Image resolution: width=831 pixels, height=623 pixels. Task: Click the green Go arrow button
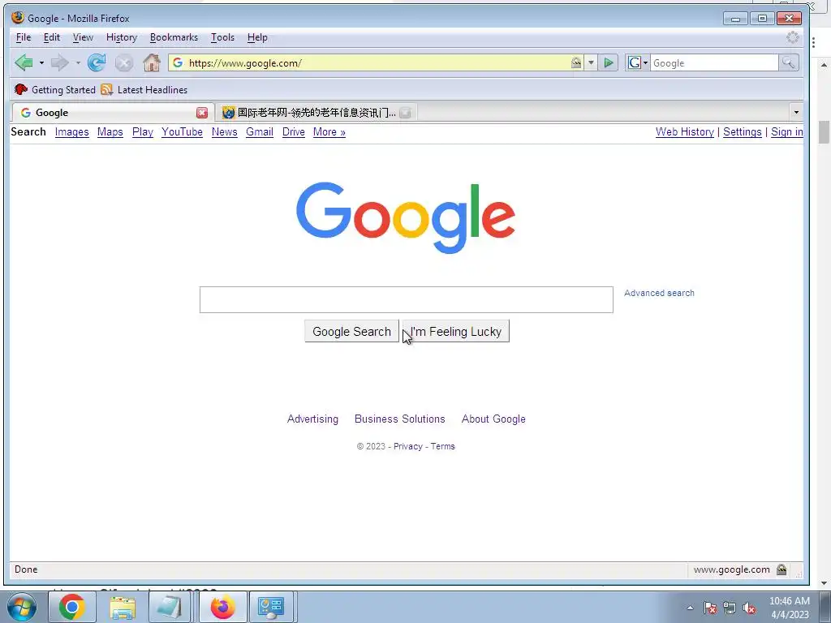coord(609,63)
